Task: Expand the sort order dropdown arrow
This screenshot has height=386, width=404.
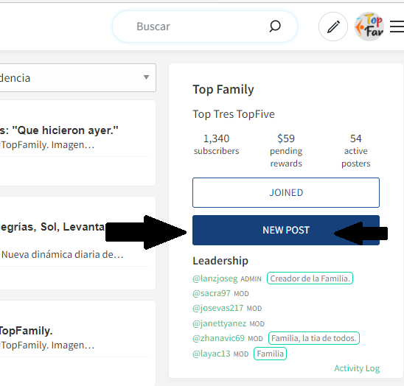Action: point(147,77)
